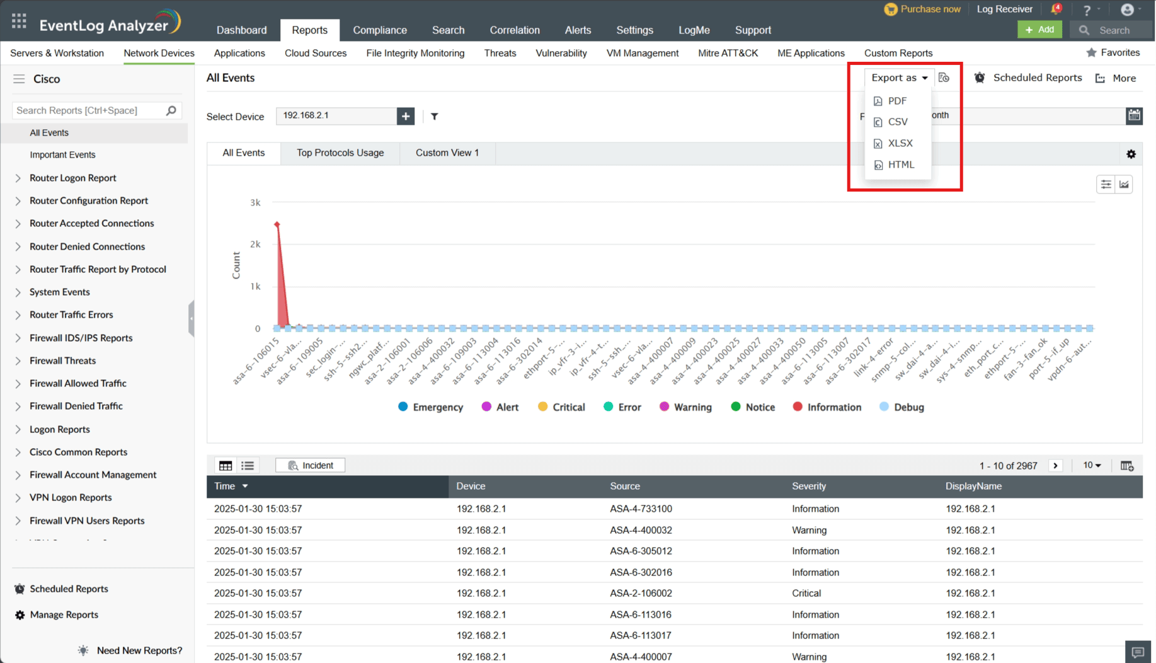Viewport: 1156px width, 663px height.
Task: Toggle Information series in chart legend
Action: pyautogui.click(x=827, y=407)
